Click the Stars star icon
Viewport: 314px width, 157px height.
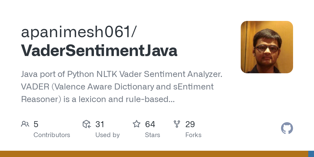[136, 124]
